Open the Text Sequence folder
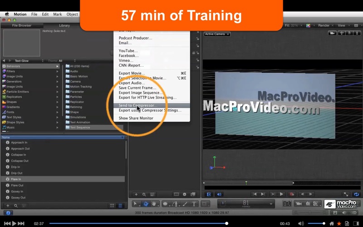Image resolution: width=363 pixels, height=227 pixels. 94,128
